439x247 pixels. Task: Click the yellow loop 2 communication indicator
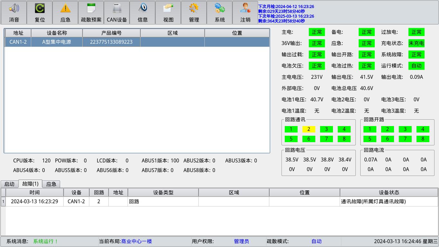309,129
